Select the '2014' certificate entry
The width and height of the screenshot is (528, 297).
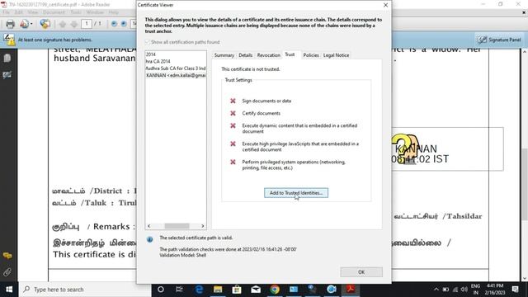coord(150,54)
